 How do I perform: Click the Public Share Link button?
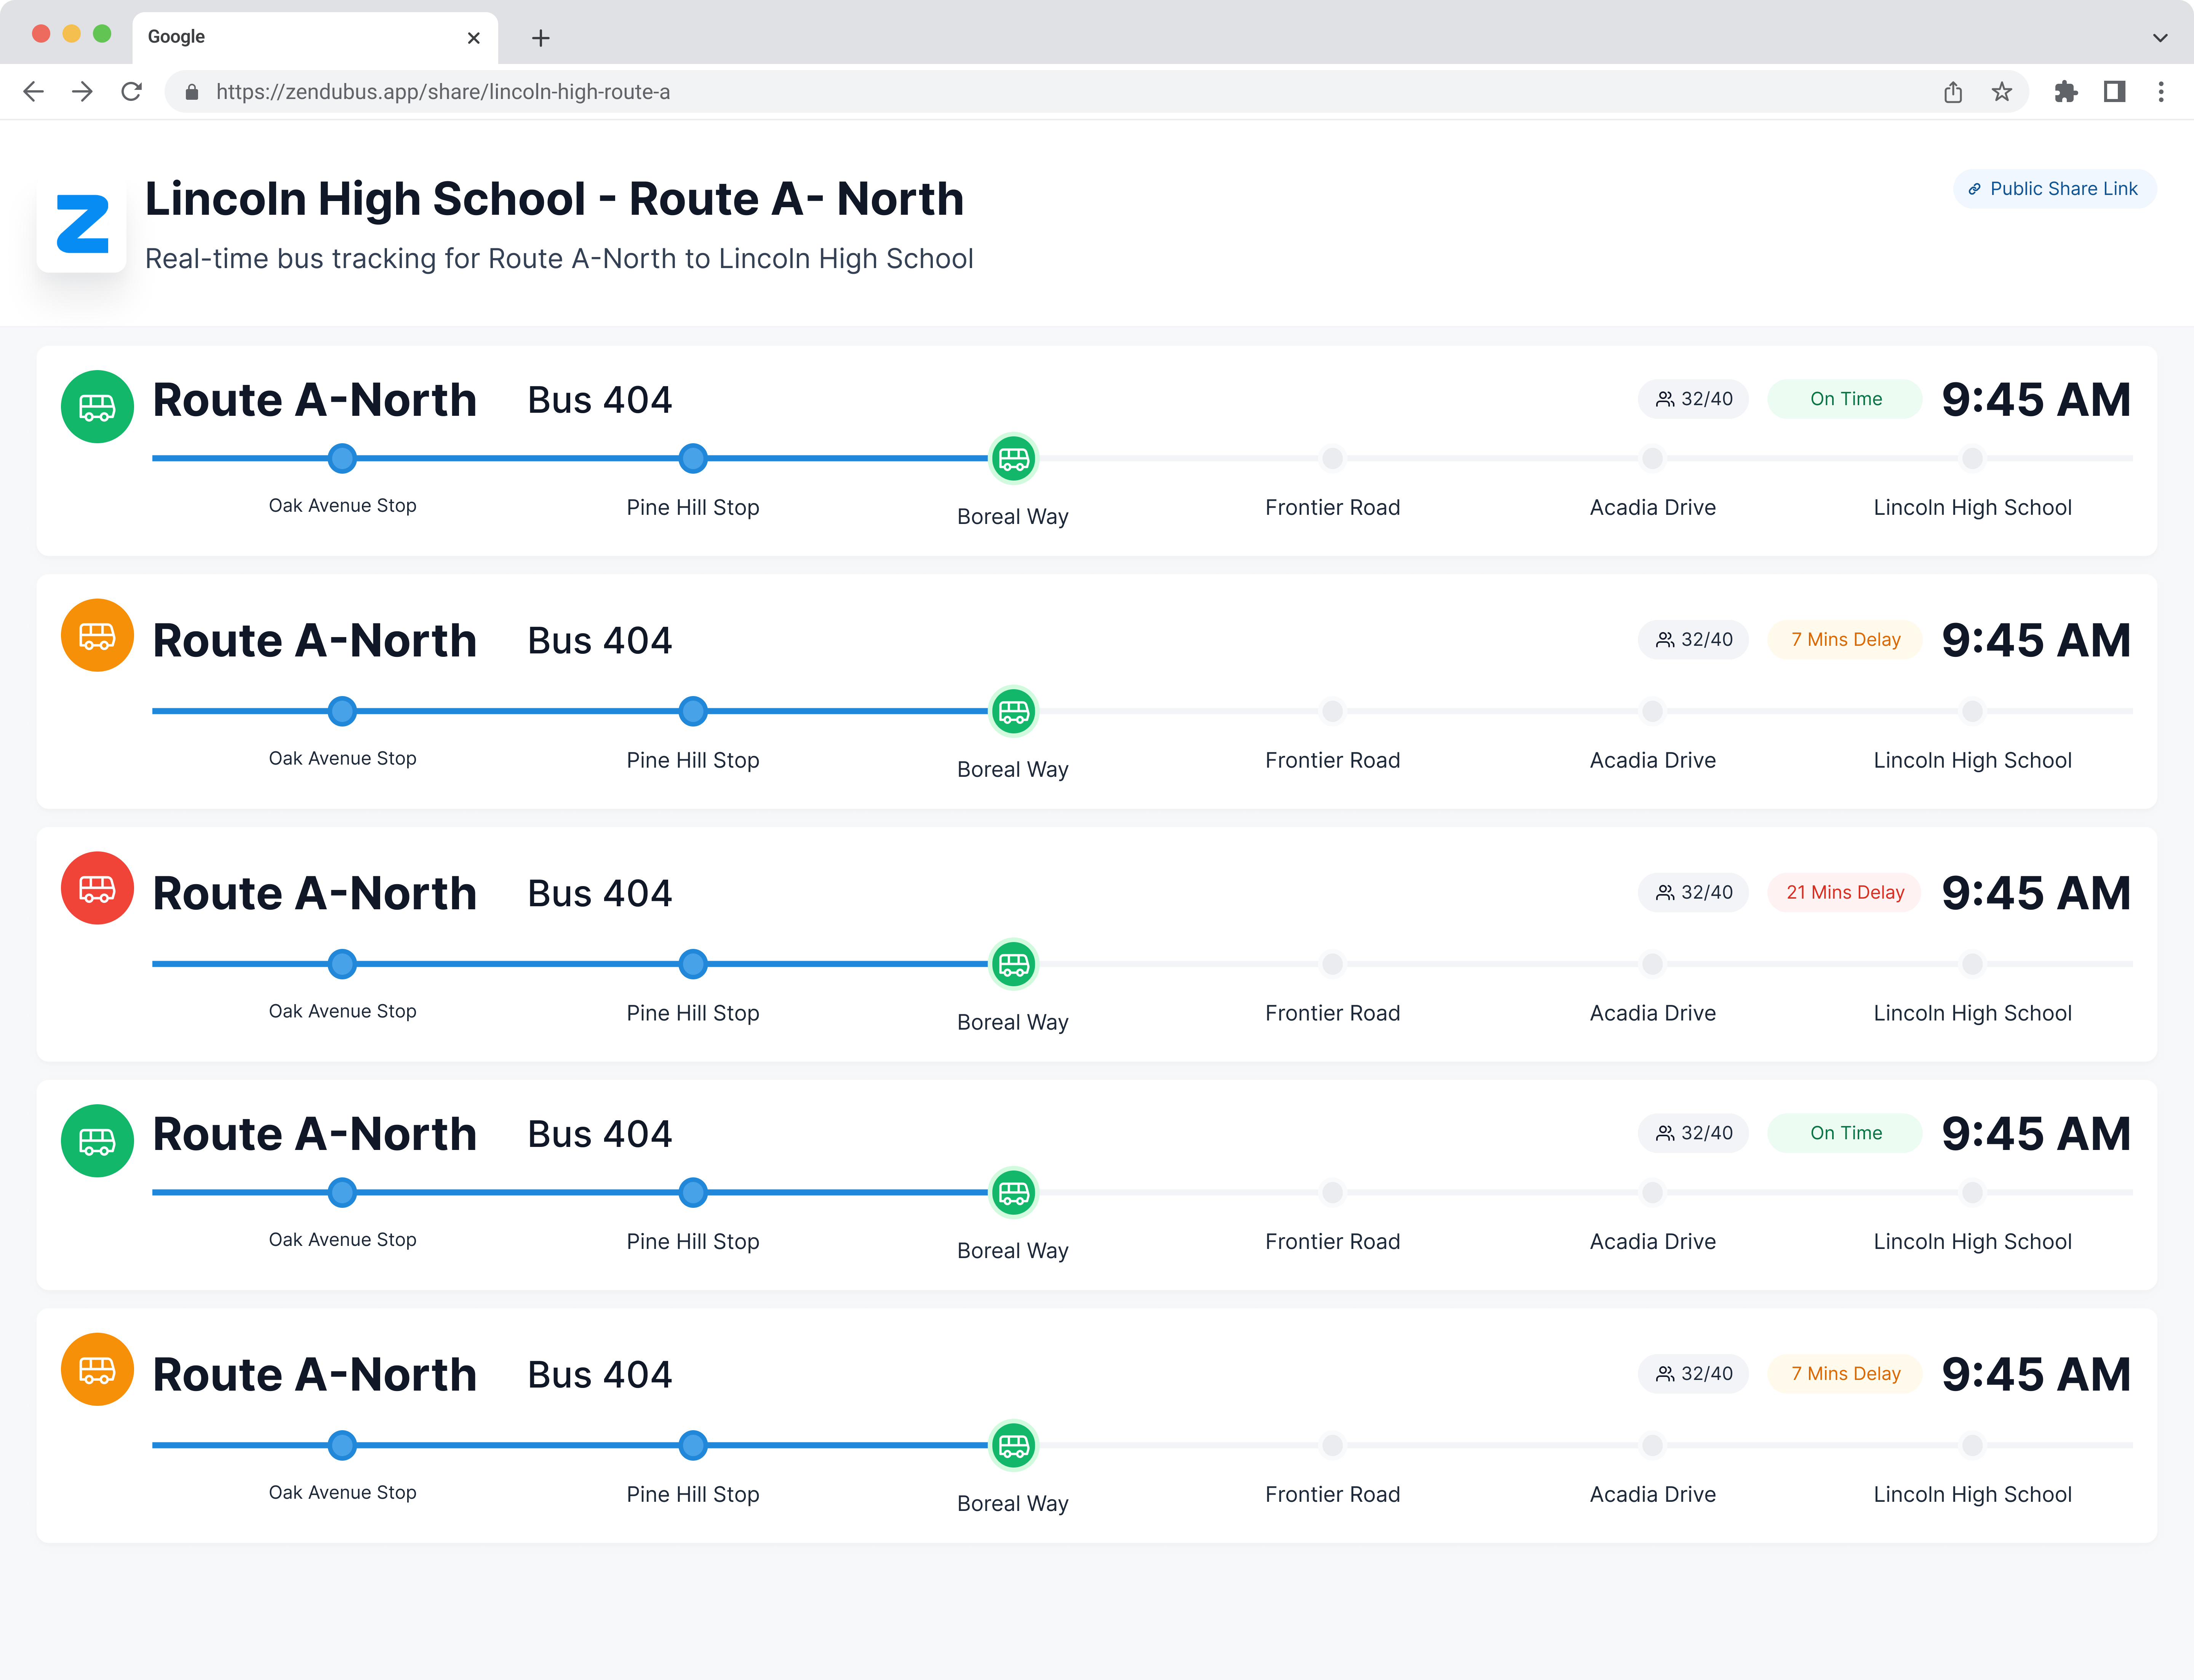(2055, 189)
